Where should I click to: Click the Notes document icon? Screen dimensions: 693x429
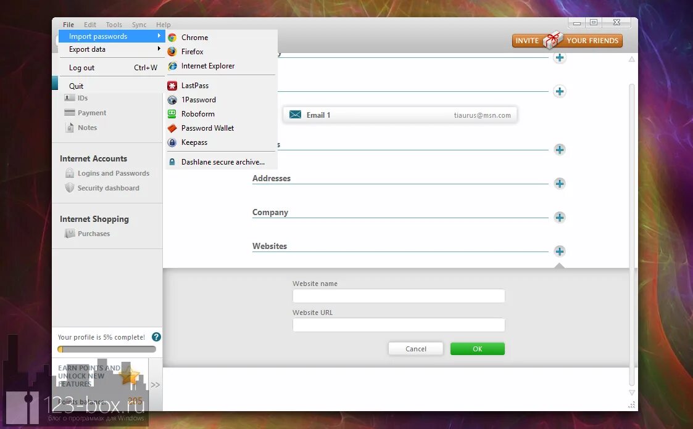click(69, 128)
